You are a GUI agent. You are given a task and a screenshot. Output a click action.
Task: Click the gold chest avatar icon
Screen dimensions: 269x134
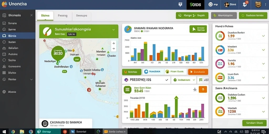tap(258, 5)
